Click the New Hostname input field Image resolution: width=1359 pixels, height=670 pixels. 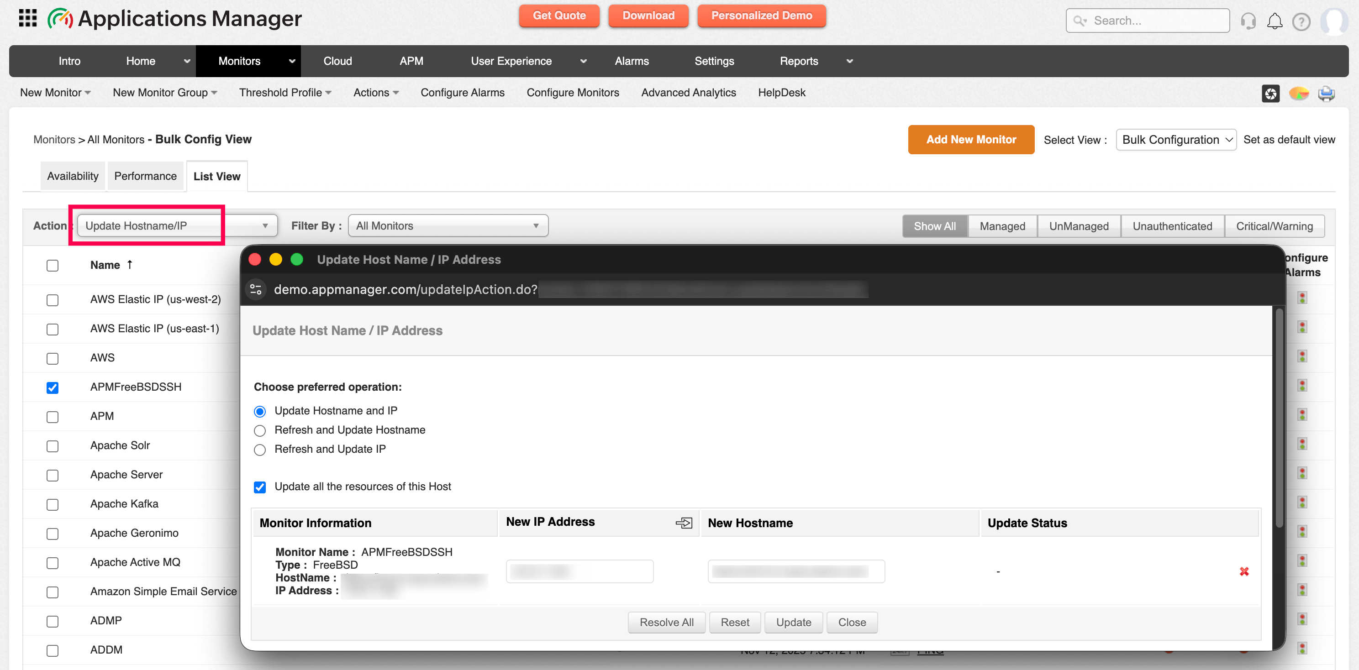796,571
